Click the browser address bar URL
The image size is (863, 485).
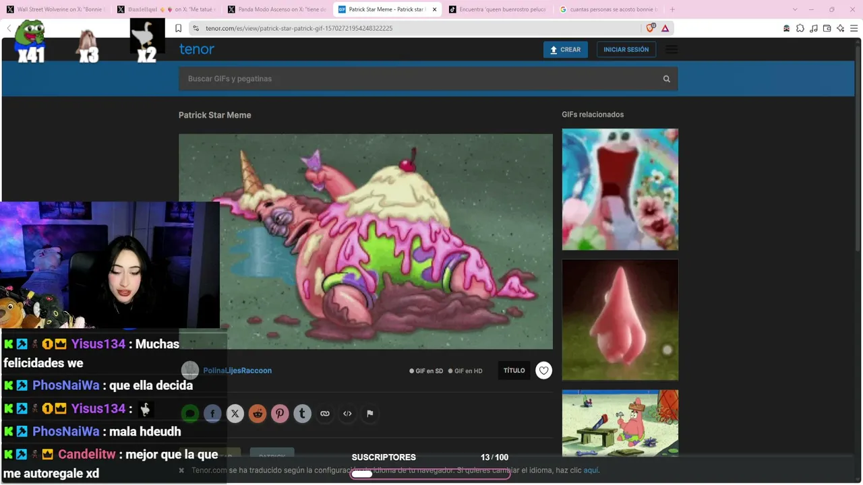299,28
